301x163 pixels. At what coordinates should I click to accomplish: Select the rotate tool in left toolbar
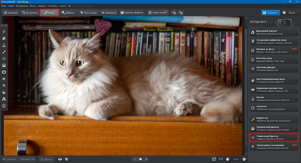pyautogui.click(x=4, y=32)
